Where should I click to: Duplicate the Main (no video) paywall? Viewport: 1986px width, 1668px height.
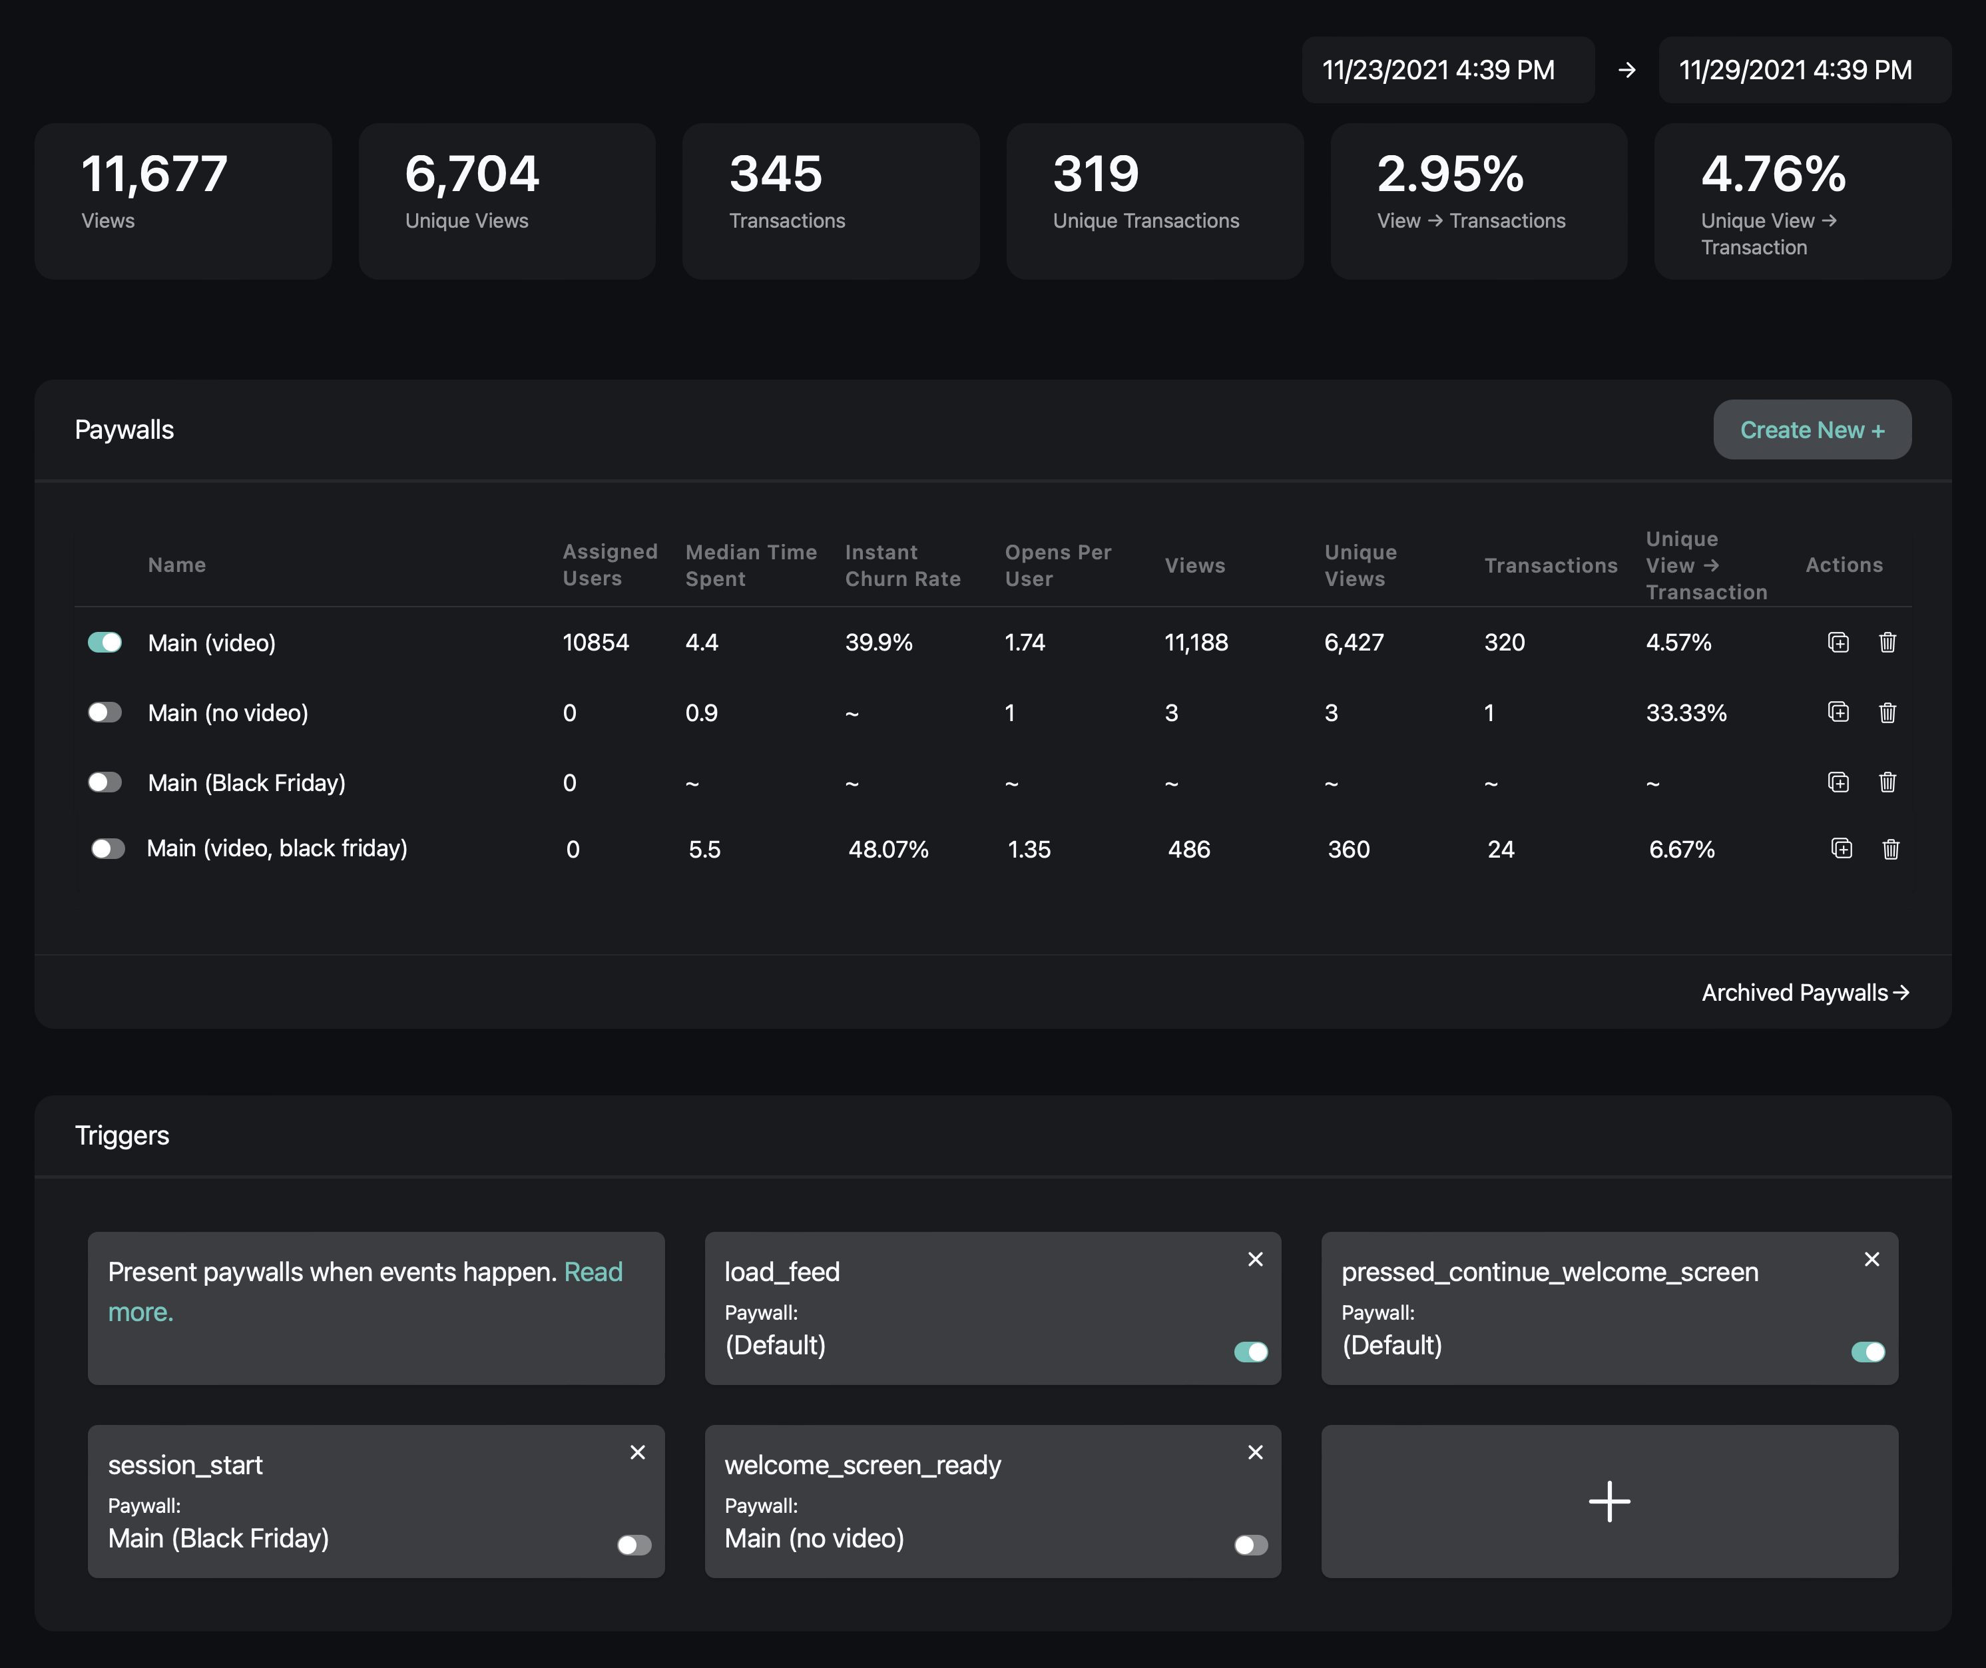click(1838, 712)
